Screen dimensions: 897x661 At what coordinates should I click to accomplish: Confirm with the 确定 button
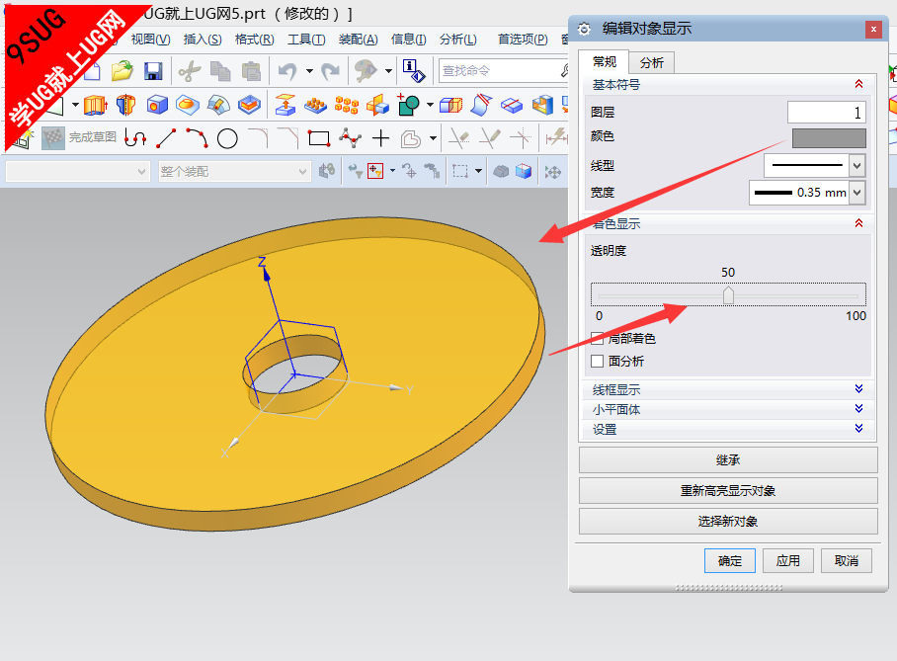(730, 561)
